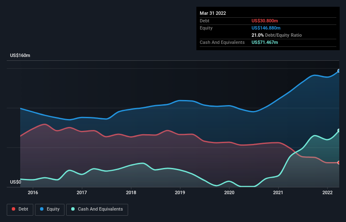Select the Cash And Equivalents endpoint marker
The height and width of the screenshot is (222, 346).
click(339, 130)
